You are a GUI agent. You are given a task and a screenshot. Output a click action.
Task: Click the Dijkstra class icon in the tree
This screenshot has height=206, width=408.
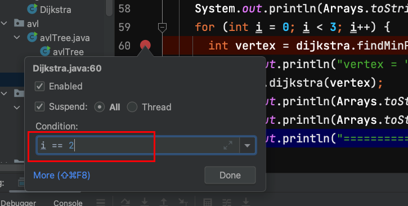pyautogui.click(x=32, y=9)
